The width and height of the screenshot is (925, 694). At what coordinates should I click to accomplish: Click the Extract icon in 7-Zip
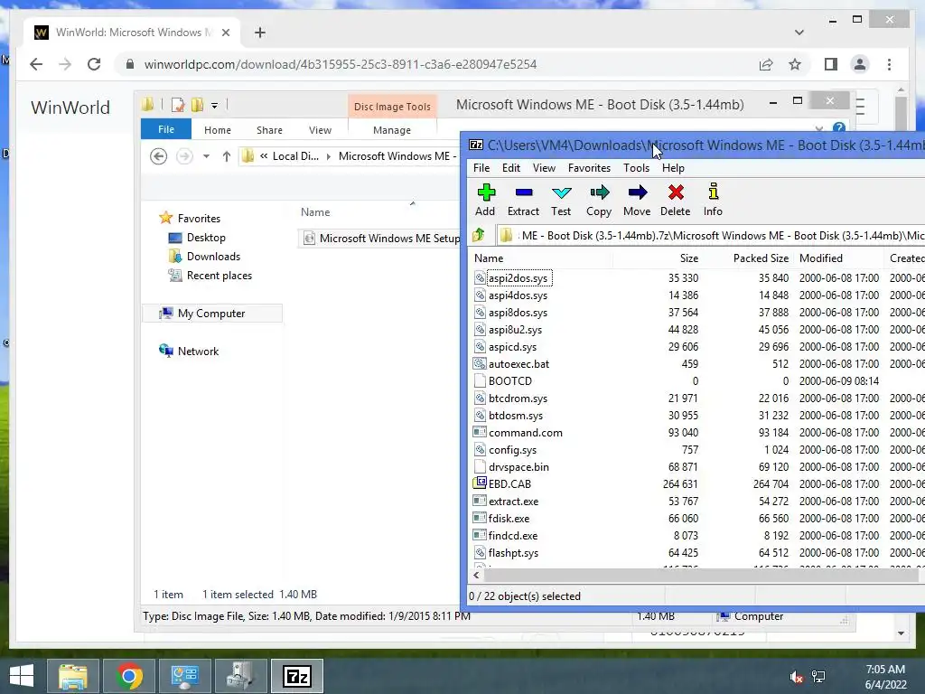tap(523, 200)
